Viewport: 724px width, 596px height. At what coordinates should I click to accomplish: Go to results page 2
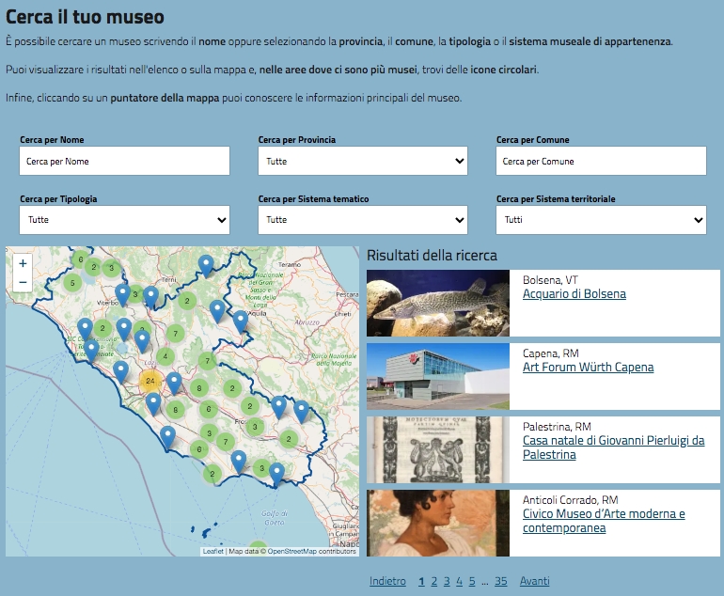coord(433,581)
